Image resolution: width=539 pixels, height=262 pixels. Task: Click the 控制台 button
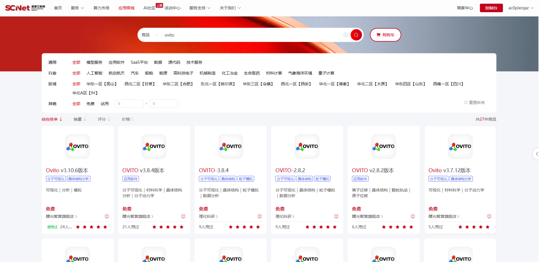pyautogui.click(x=491, y=8)
